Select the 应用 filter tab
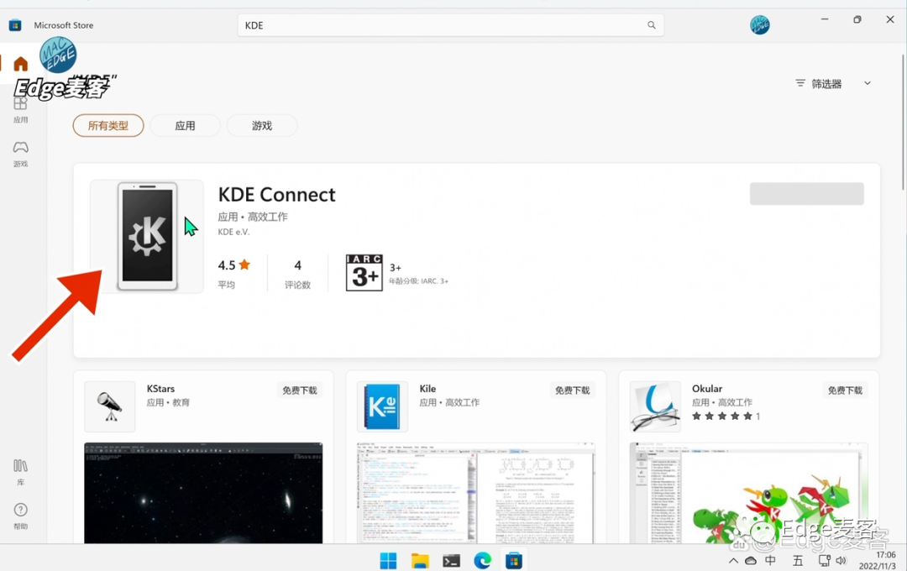This screenshot has height=571, width=907. pos(185,126)
